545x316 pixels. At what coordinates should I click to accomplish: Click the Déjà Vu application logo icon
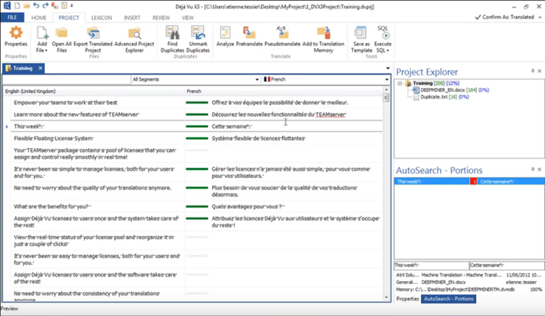click(7, 6)
